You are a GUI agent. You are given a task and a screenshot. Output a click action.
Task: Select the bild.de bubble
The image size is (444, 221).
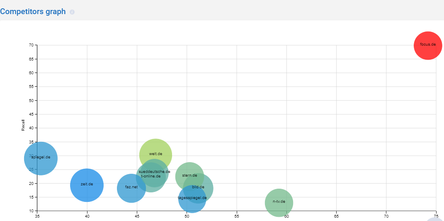coord(198,188)
